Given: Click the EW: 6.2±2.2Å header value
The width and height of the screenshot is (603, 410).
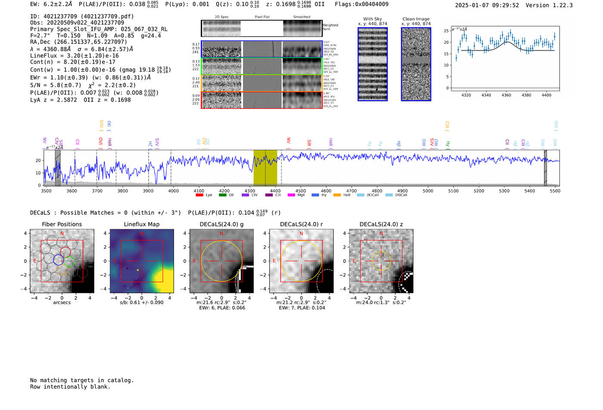Looking at the screenshot, I should tap(51, 4).
